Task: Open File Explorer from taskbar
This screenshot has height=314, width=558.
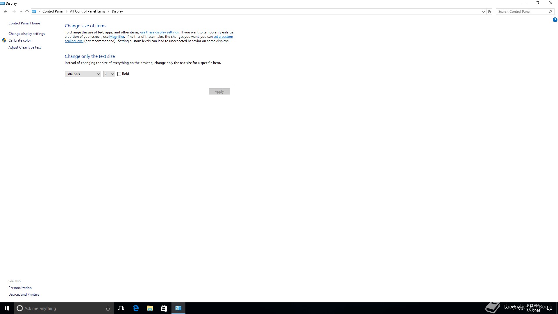Action: [x=150, y=308]
